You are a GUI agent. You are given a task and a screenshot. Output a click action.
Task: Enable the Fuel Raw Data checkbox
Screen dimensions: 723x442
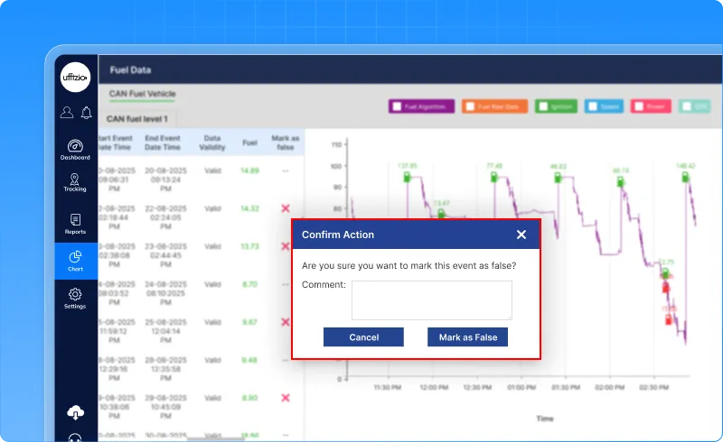(470, 106)
